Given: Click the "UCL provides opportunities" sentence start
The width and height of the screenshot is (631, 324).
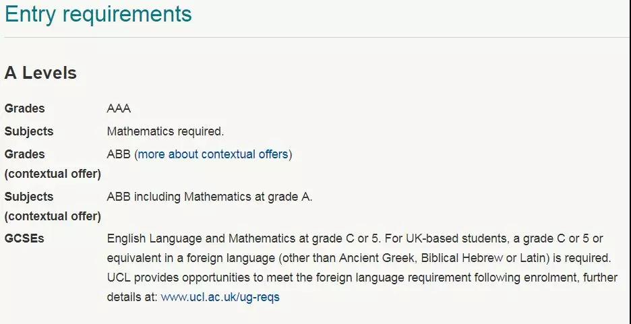Looking at the screenshot, I should (x=178, y=278).
